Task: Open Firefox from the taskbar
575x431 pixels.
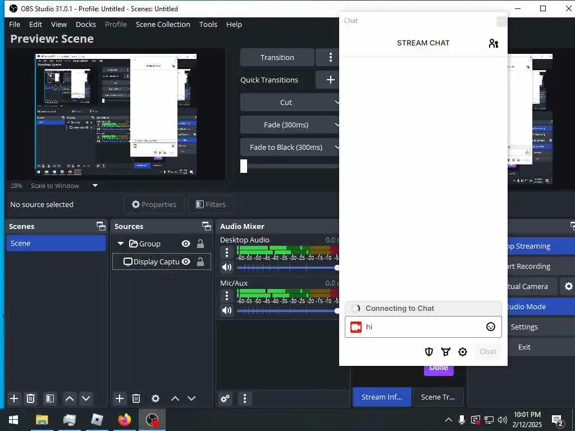Action: pyautogui.click(x=124, y=420)
